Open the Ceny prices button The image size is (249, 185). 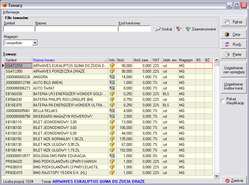tap(234, 34)
